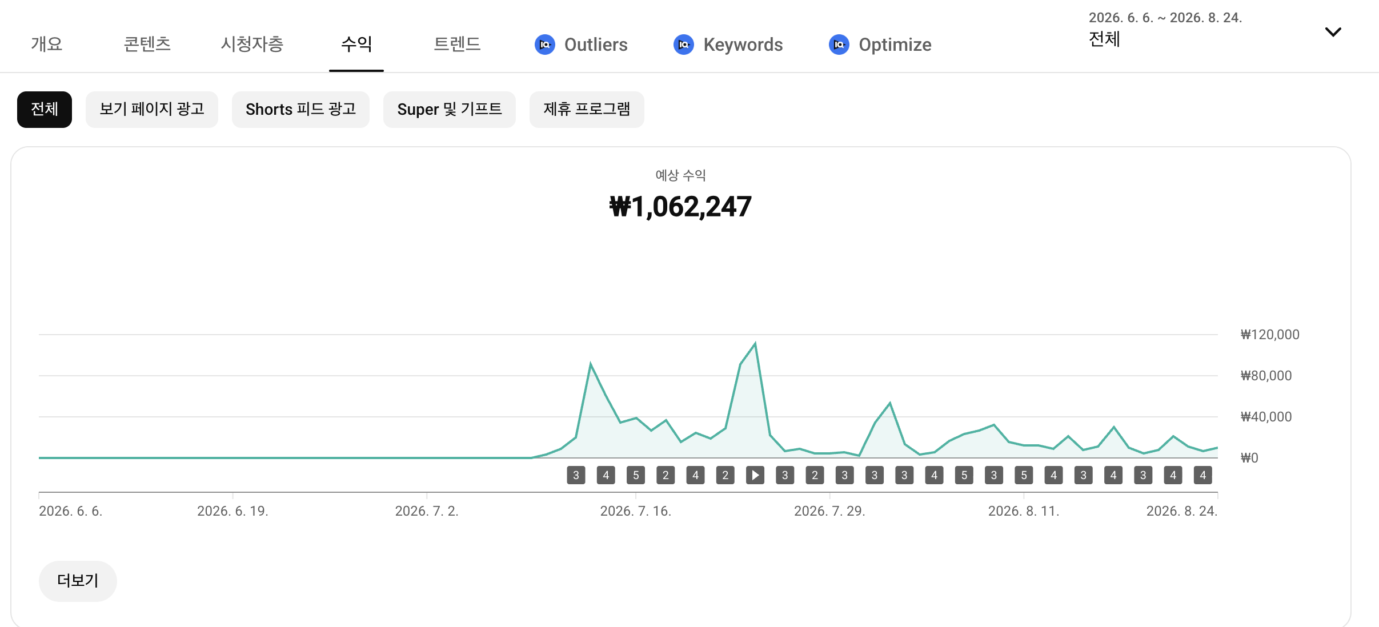Click the 예상 수익 label

coord(680,175)
